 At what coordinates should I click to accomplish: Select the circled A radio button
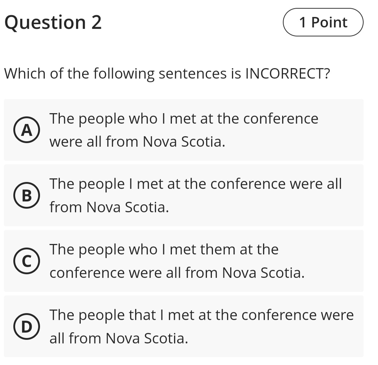tap(25, 130)
